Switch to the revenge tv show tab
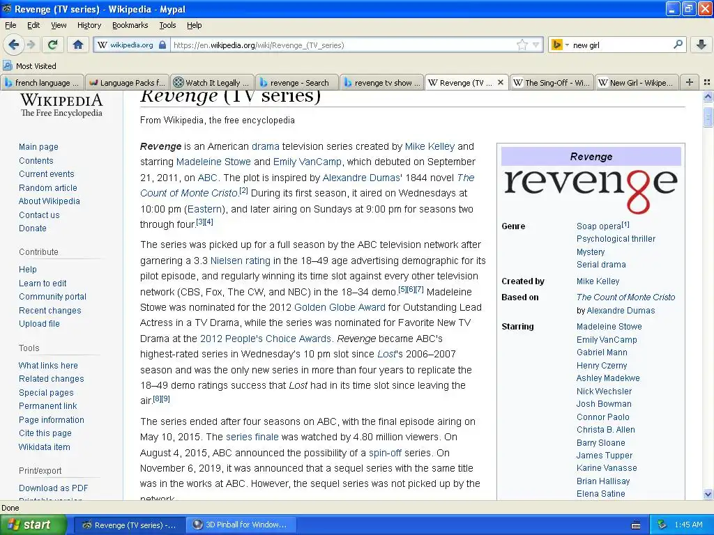This screenshot has width=714, height=535. 381,83
